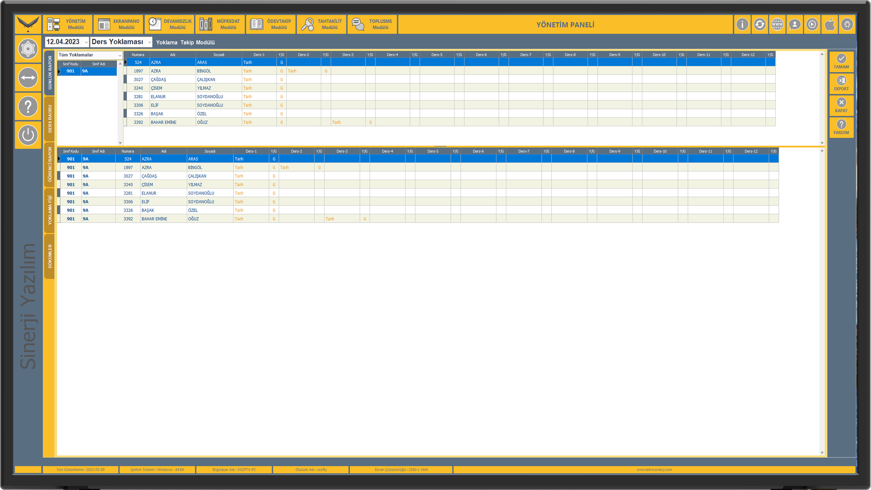Image resolution: width=871 pixels, height=490 pixels.
Task: Click the user profile icon
Action: [x=794, y=24]
